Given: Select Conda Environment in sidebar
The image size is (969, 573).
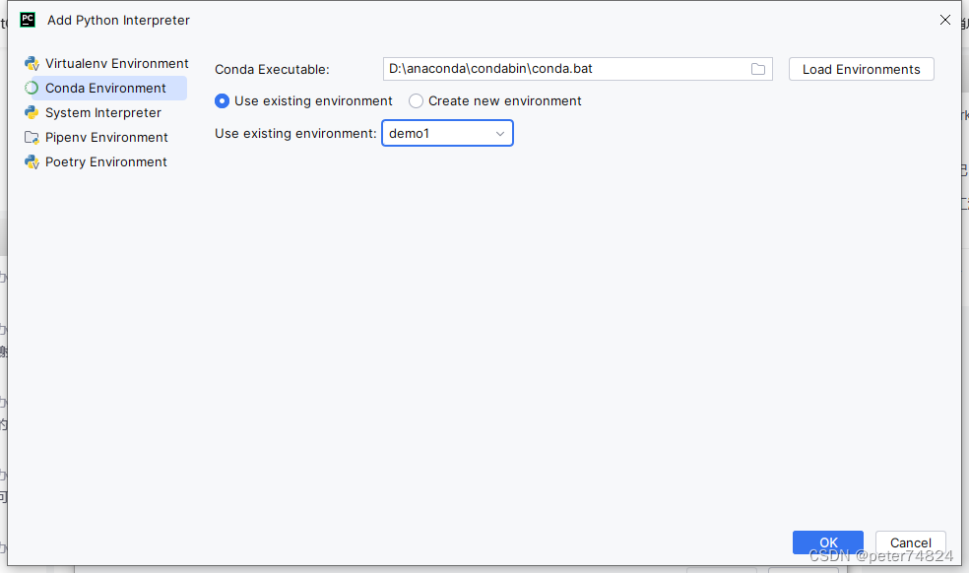Looking at the screenshot, I should 105,89.
